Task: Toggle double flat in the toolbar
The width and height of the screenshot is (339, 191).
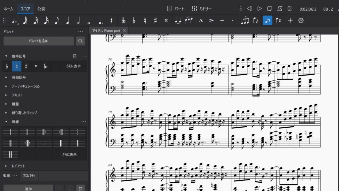Action: [x=123, y=20]
